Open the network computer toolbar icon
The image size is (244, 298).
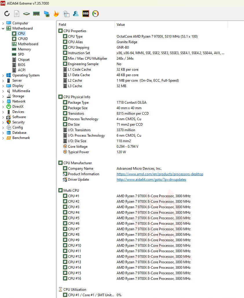pyautogui.click(x=47, y=14)
